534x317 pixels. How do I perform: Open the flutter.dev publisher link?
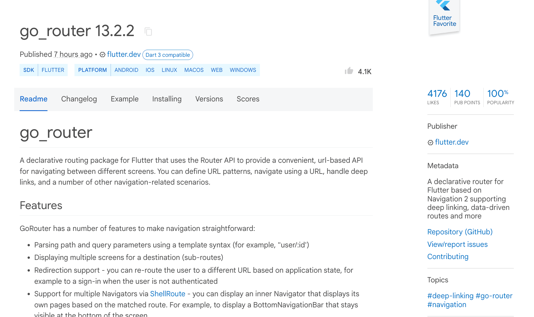click(124, 55)
